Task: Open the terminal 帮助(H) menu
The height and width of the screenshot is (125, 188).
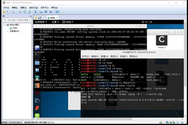Action: [133, 57]
